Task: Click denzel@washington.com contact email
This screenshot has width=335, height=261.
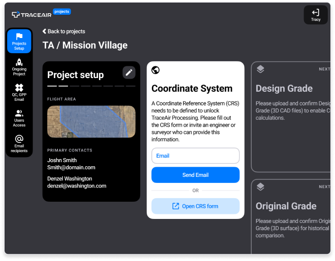Action: click(x=77, y=185)
